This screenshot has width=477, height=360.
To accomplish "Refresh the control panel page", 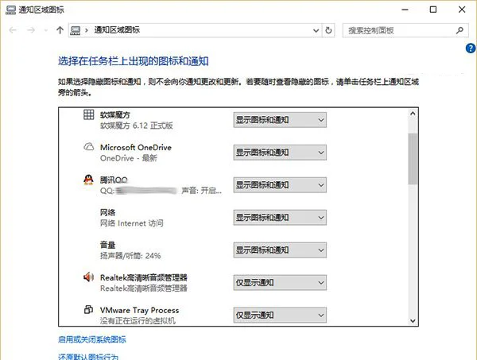I will click(x=328, y=30).
